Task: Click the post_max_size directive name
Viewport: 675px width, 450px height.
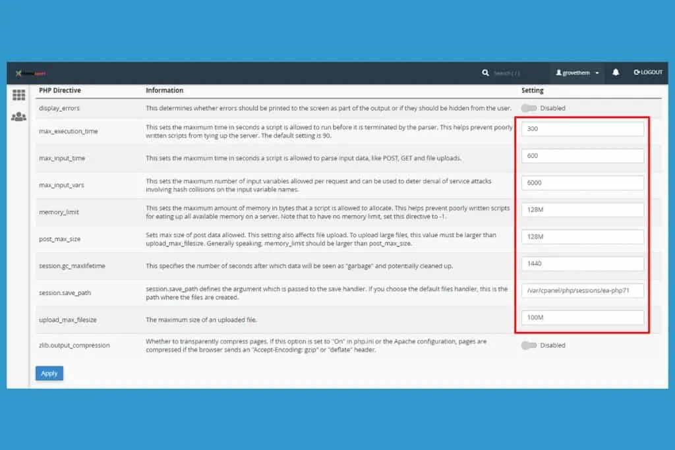Action: pyautogui.click(x=60, y=239)
